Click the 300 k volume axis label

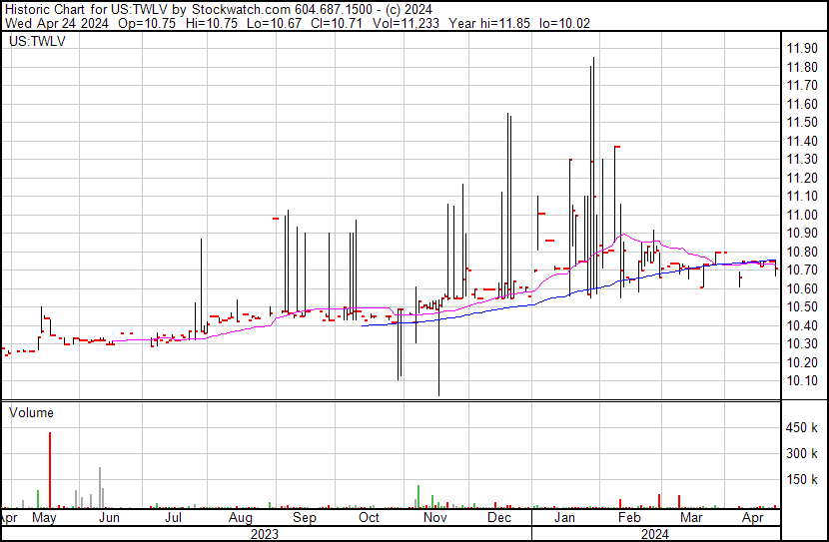[802, 453]
